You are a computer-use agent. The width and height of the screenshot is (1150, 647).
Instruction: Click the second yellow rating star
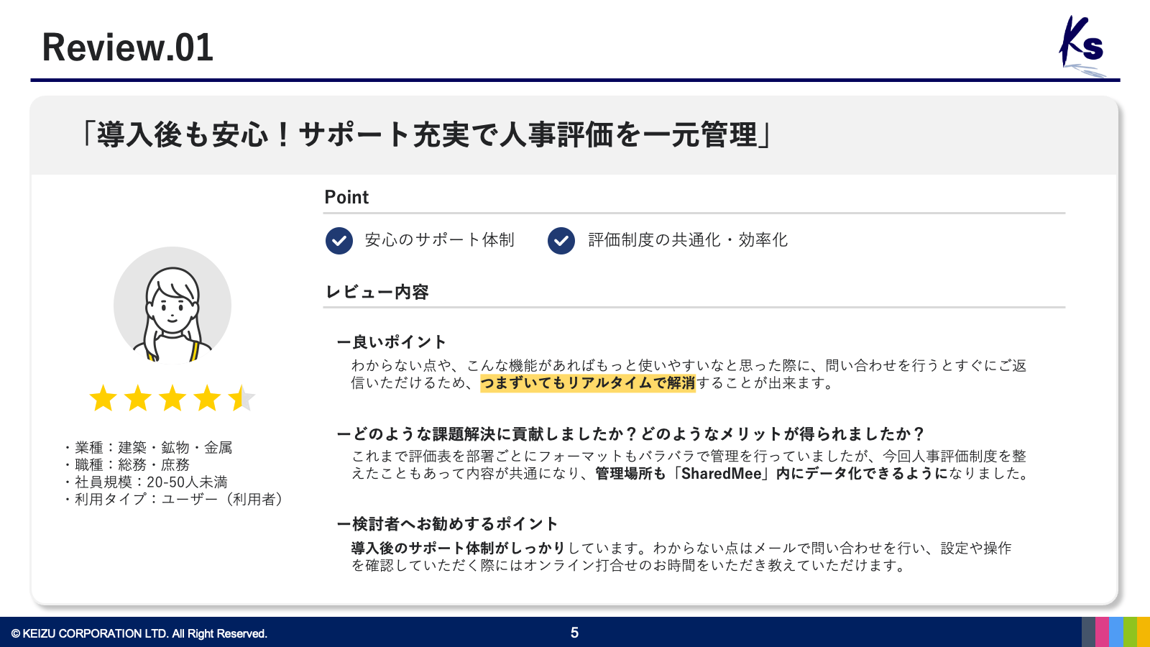tap(137, 398)
